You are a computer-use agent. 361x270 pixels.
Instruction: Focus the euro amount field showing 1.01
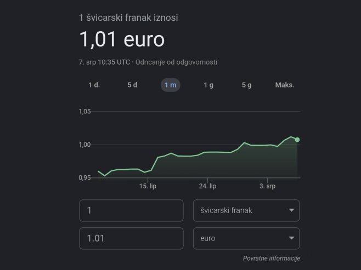pyautogui.click(x=131, y=238)
